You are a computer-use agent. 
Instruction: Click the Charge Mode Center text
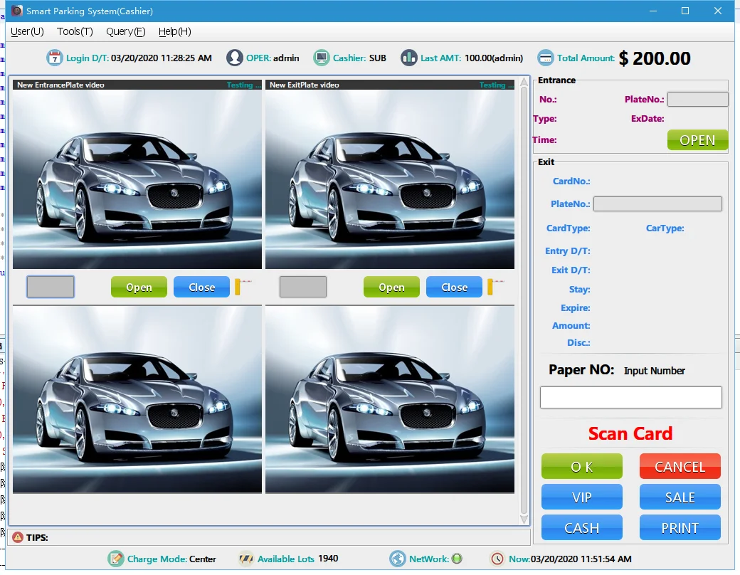(x=203, y=559)
